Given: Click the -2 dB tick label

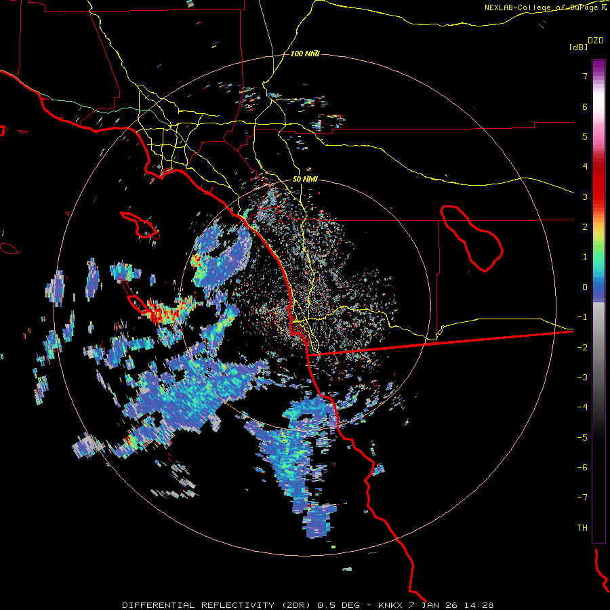Looking at the screenshot, I should coord(582,348).
